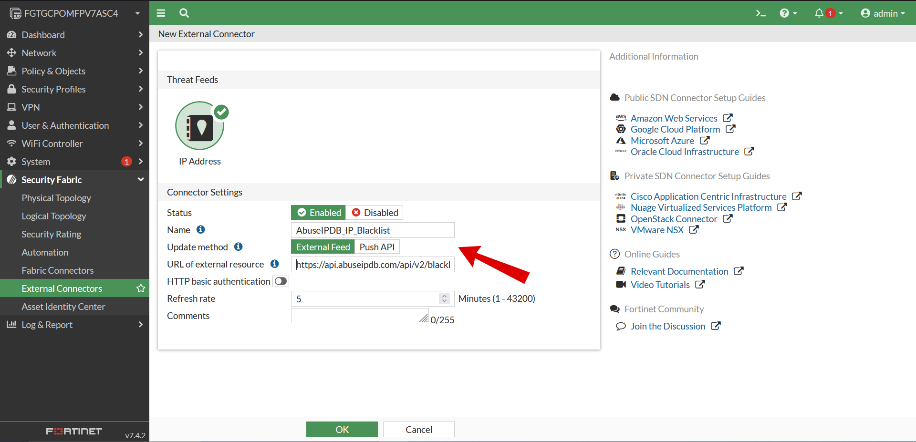Image resolution: width=916 pixels, height=442 pixels.
Task: Click the Fortinet logo in sidebar footer
Action: coord(74,431)
